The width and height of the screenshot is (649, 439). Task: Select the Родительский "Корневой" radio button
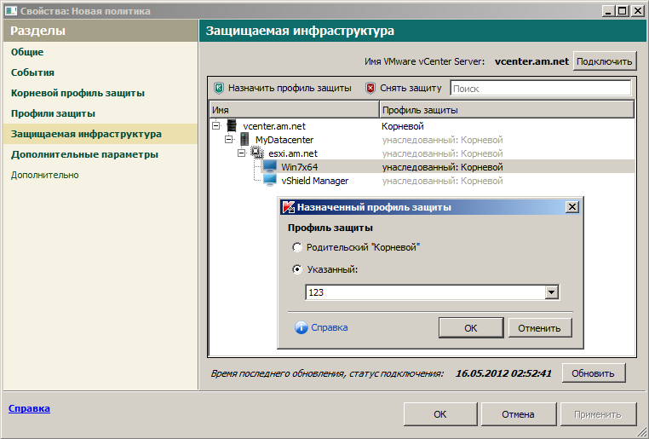(297, 247)
